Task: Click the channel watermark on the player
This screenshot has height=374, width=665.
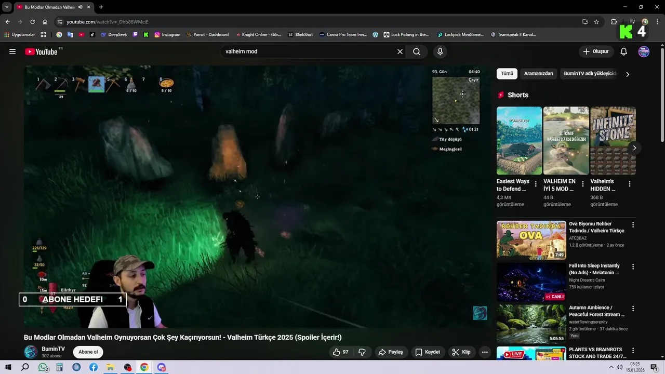Action: point(480,313)
